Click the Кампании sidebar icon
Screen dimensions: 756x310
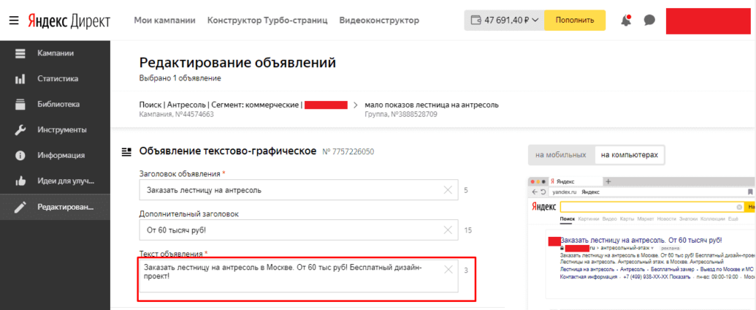[x=20, y=54]
